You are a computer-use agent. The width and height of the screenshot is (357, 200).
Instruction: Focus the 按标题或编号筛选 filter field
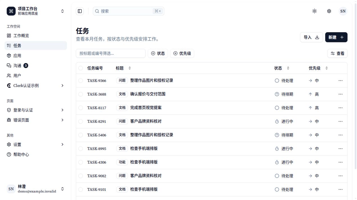pyautogui.click(x=111, y=54)
